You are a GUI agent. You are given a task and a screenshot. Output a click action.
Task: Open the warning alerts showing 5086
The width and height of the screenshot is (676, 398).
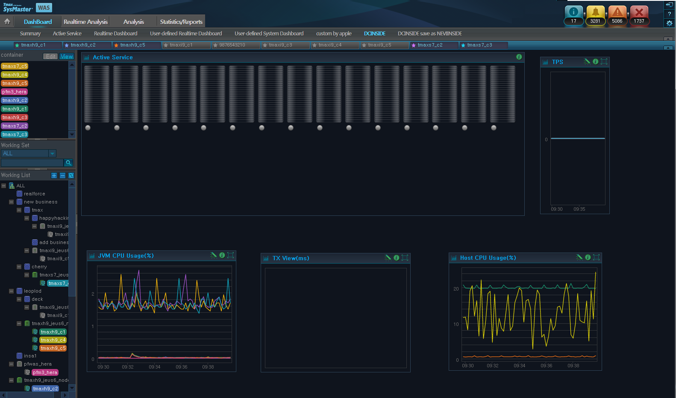[x=617, y=15]
